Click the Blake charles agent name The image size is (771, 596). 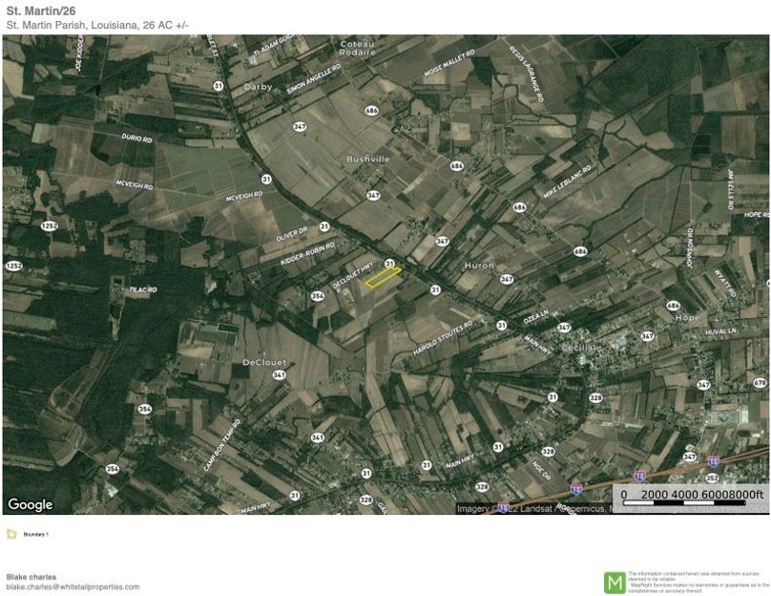[33, 577]
